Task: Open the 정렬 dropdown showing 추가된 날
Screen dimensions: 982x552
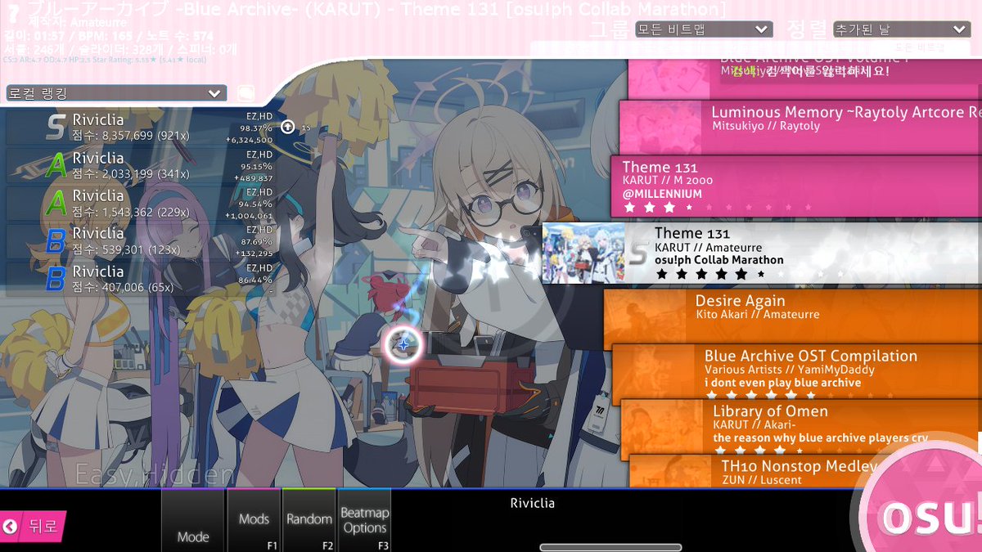Action: point(901,29)
